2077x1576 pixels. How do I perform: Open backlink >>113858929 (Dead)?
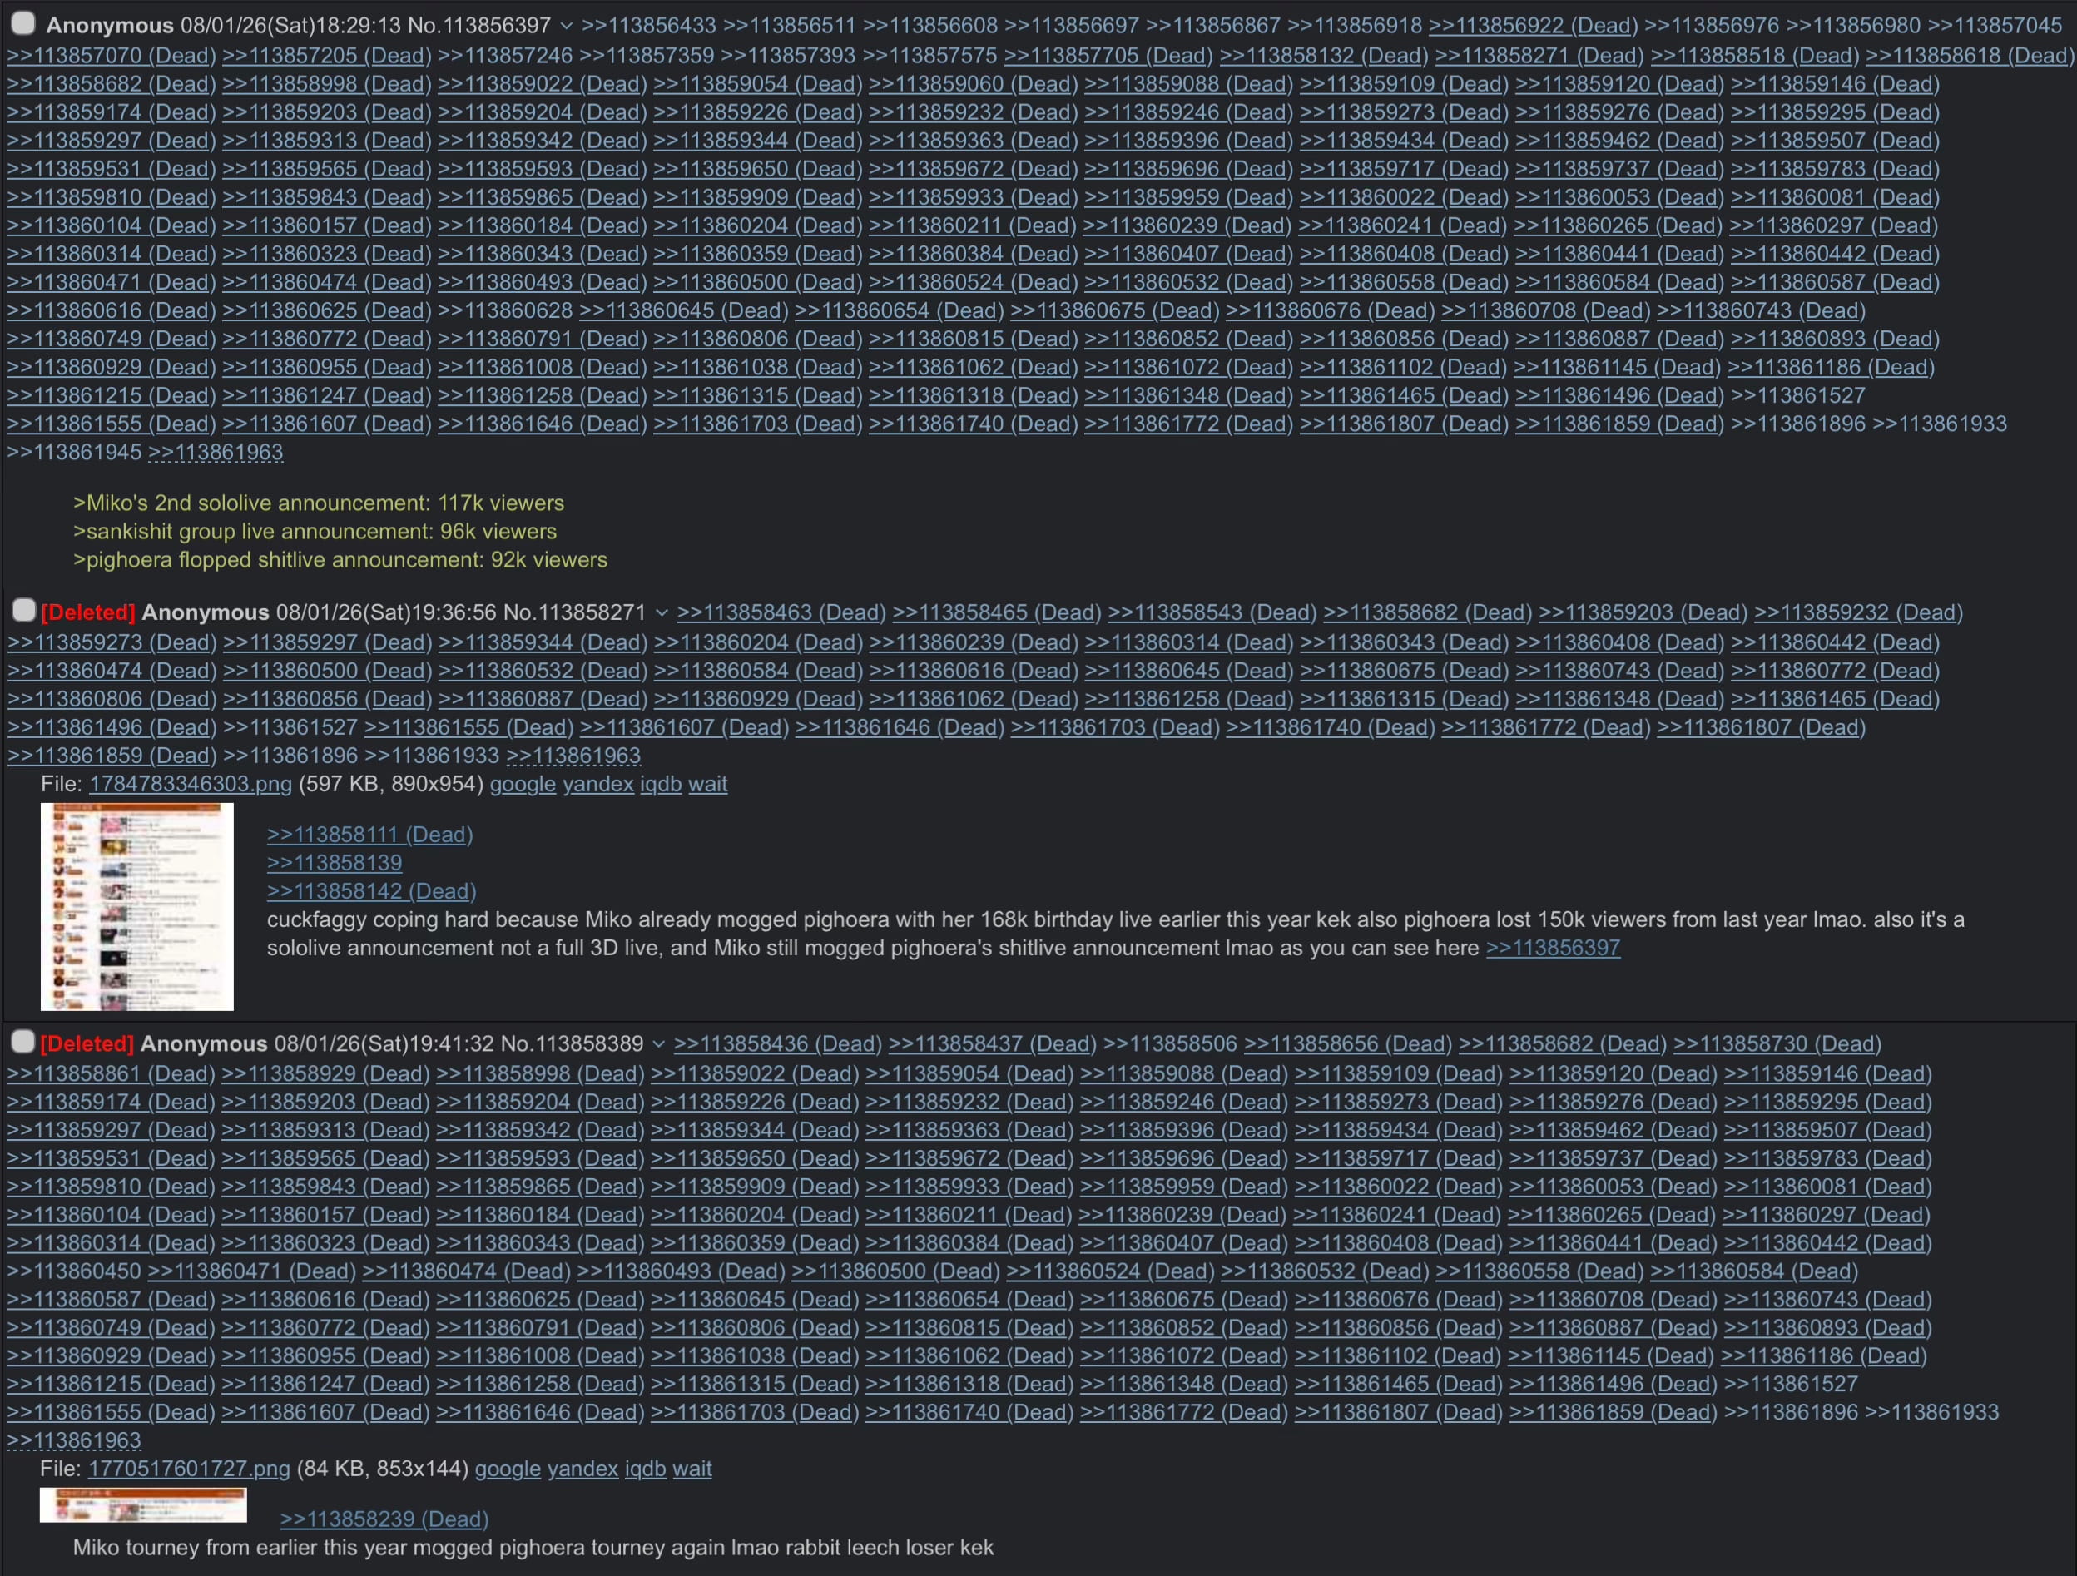pyautogui.click(x=326, y=1074)
